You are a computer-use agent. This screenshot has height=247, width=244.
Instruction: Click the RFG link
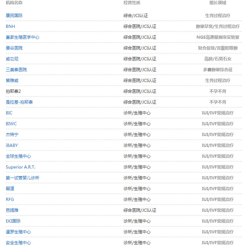pos(10,200)
